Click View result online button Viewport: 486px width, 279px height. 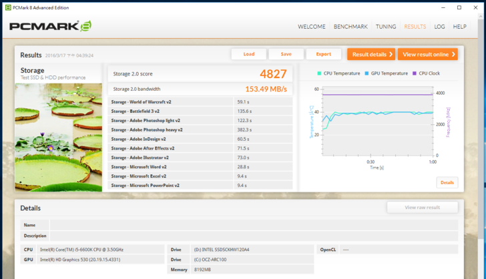coord(427,54)
